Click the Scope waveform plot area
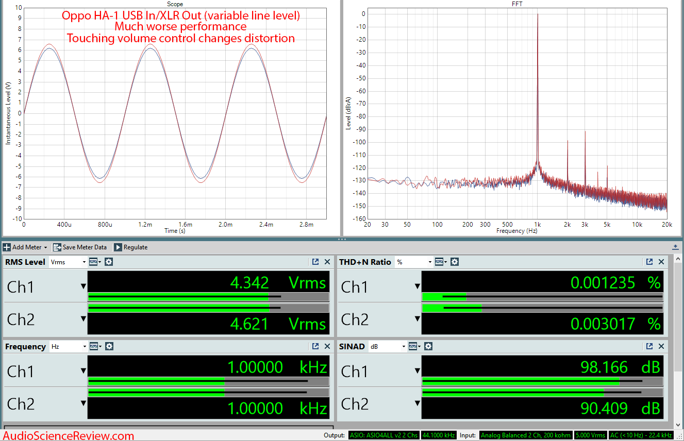The image size is (684, 441). (175, 113)
